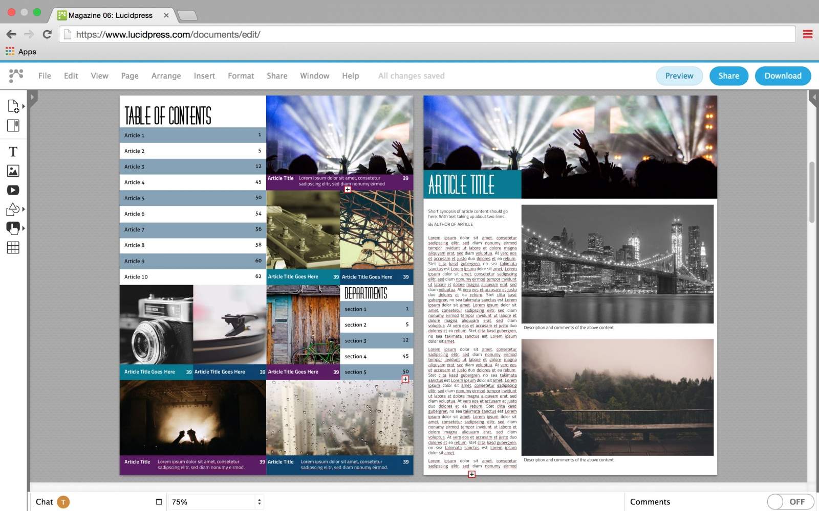Select the Text tool
The image size is (819, 511).
tap(13, 152)
